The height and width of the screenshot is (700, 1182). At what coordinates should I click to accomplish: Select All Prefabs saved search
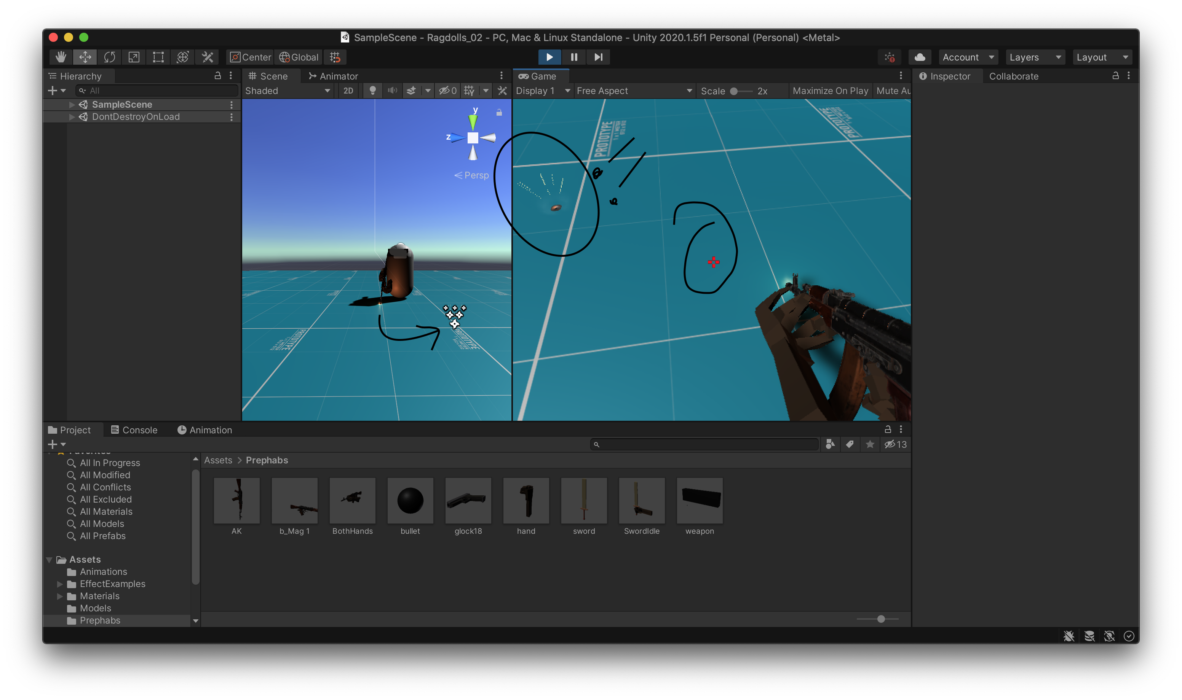[x=102, y=536]
